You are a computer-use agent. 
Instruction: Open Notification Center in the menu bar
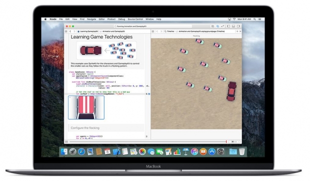click(259, 19)
